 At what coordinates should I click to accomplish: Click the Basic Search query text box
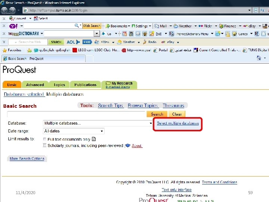point(76,114)
